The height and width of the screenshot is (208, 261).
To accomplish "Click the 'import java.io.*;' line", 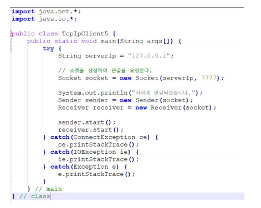I will (44, 19).
